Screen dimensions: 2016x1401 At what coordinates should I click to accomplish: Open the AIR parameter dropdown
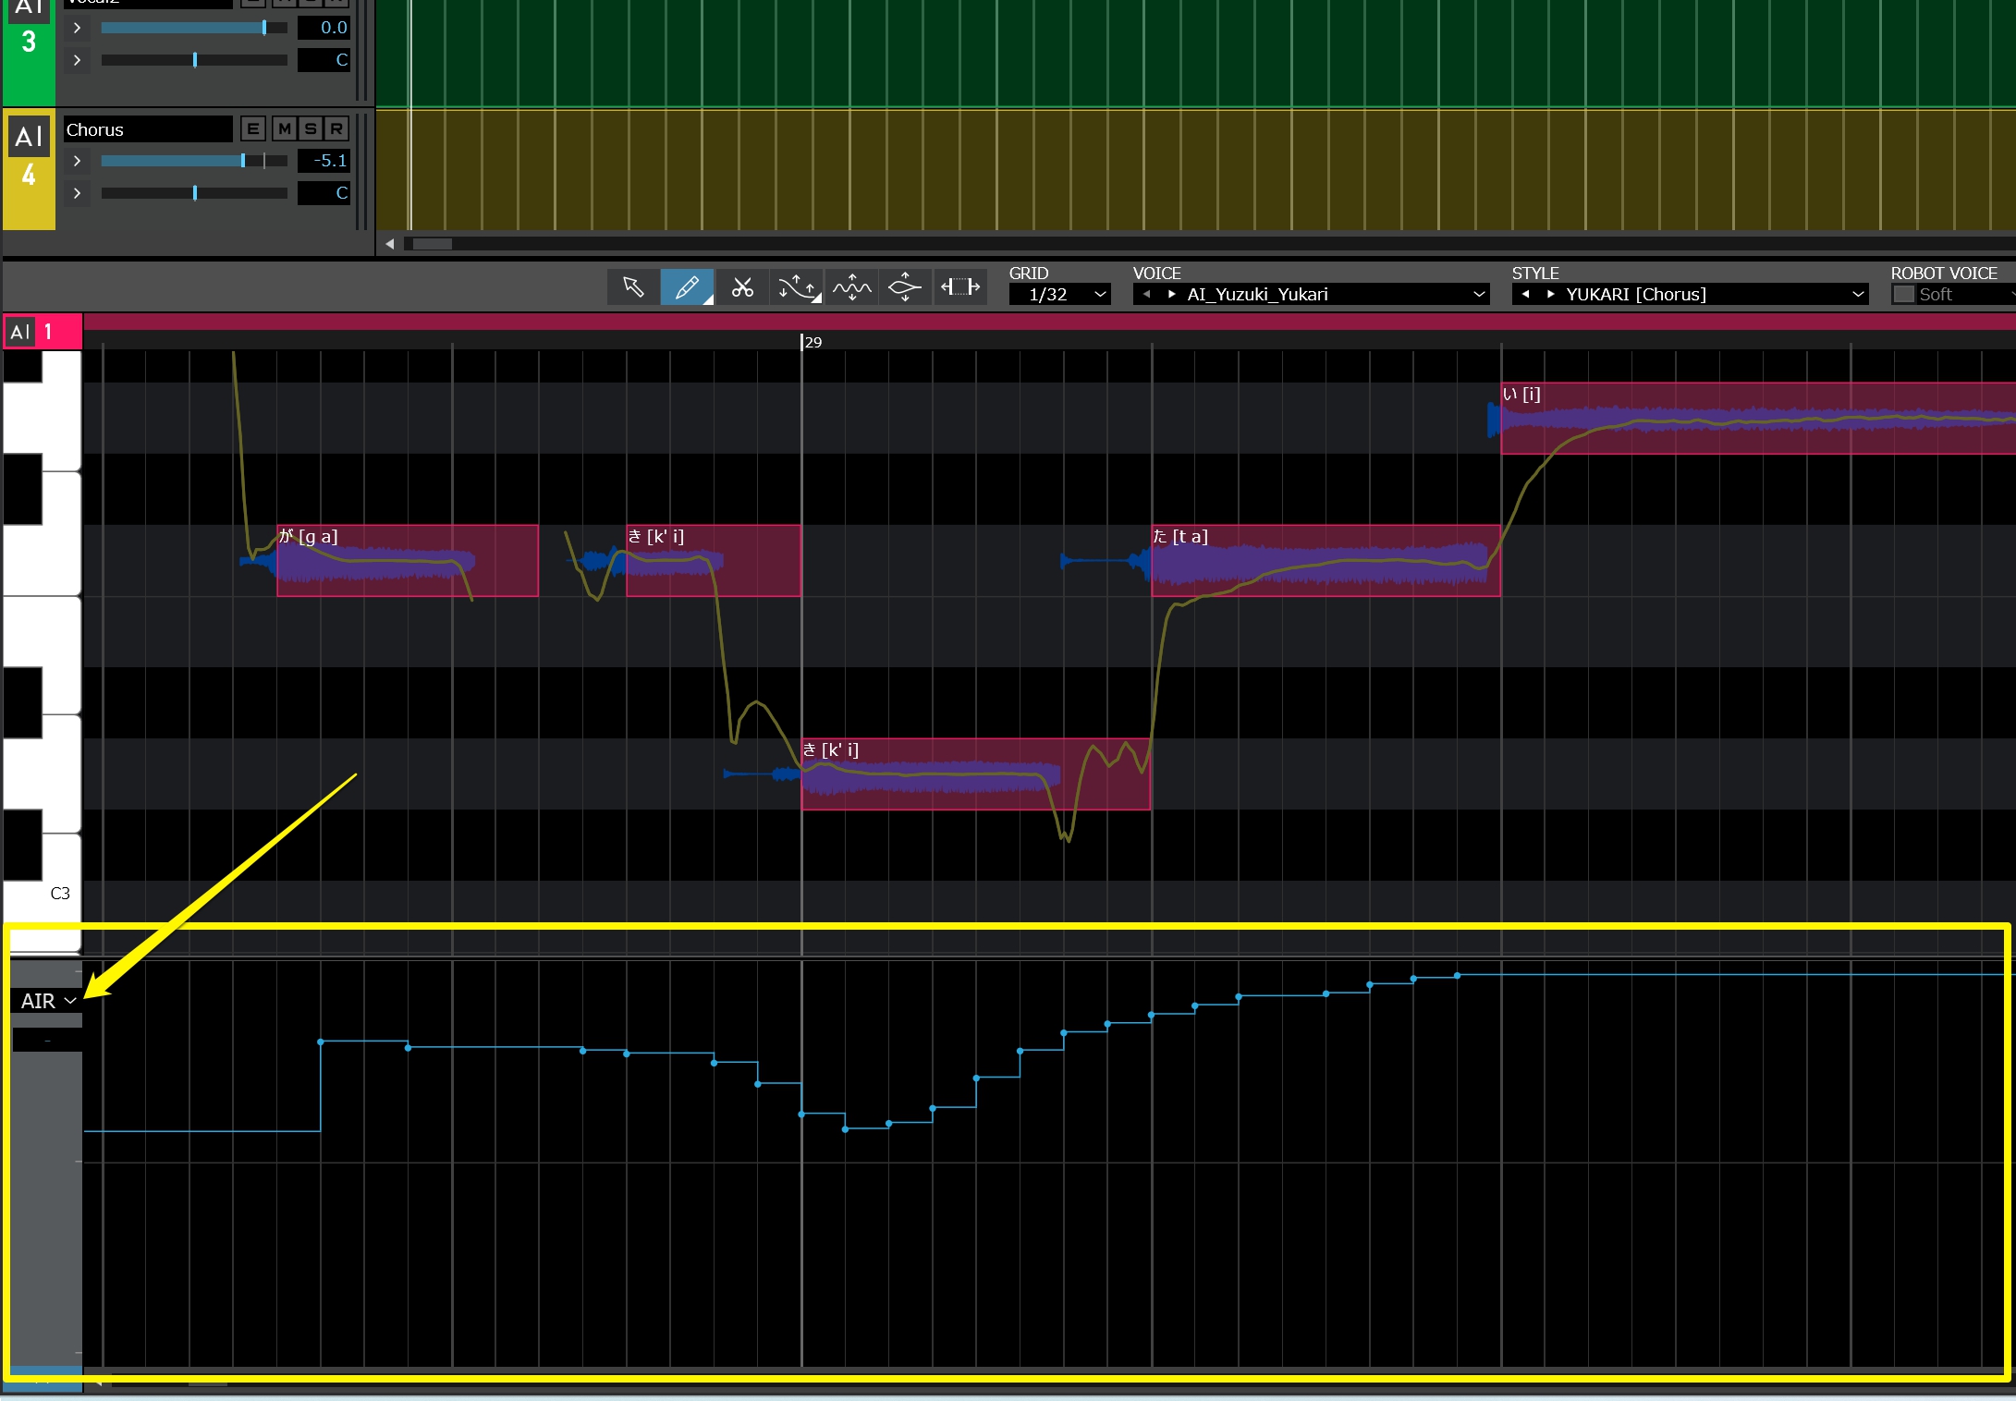pyautogui.click(x=47, y=1001)
